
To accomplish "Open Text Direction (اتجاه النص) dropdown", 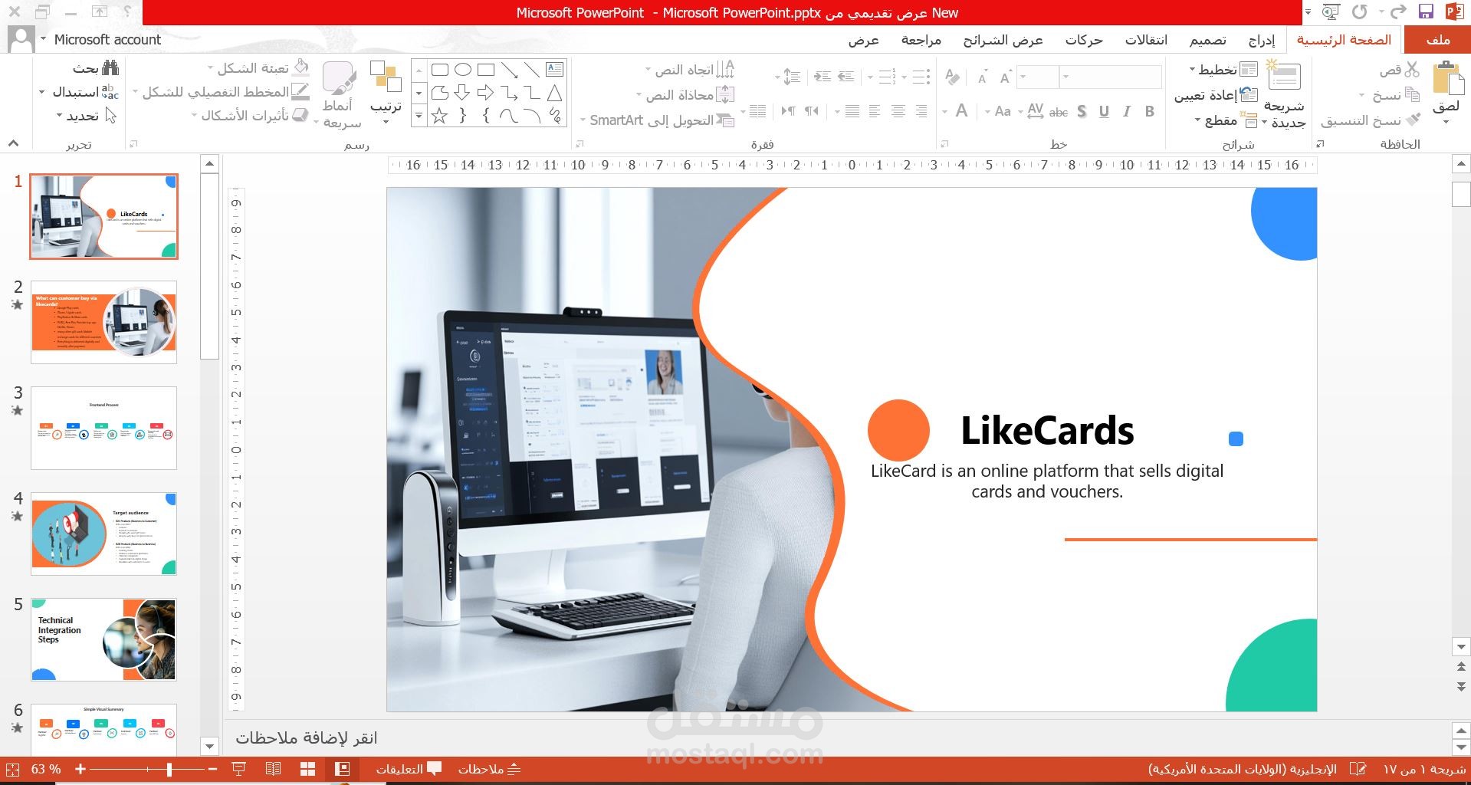I will click(x=689, y=70).
